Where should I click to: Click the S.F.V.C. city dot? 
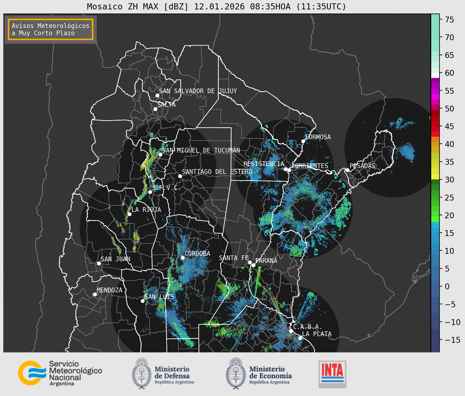(x=150, y=192)
